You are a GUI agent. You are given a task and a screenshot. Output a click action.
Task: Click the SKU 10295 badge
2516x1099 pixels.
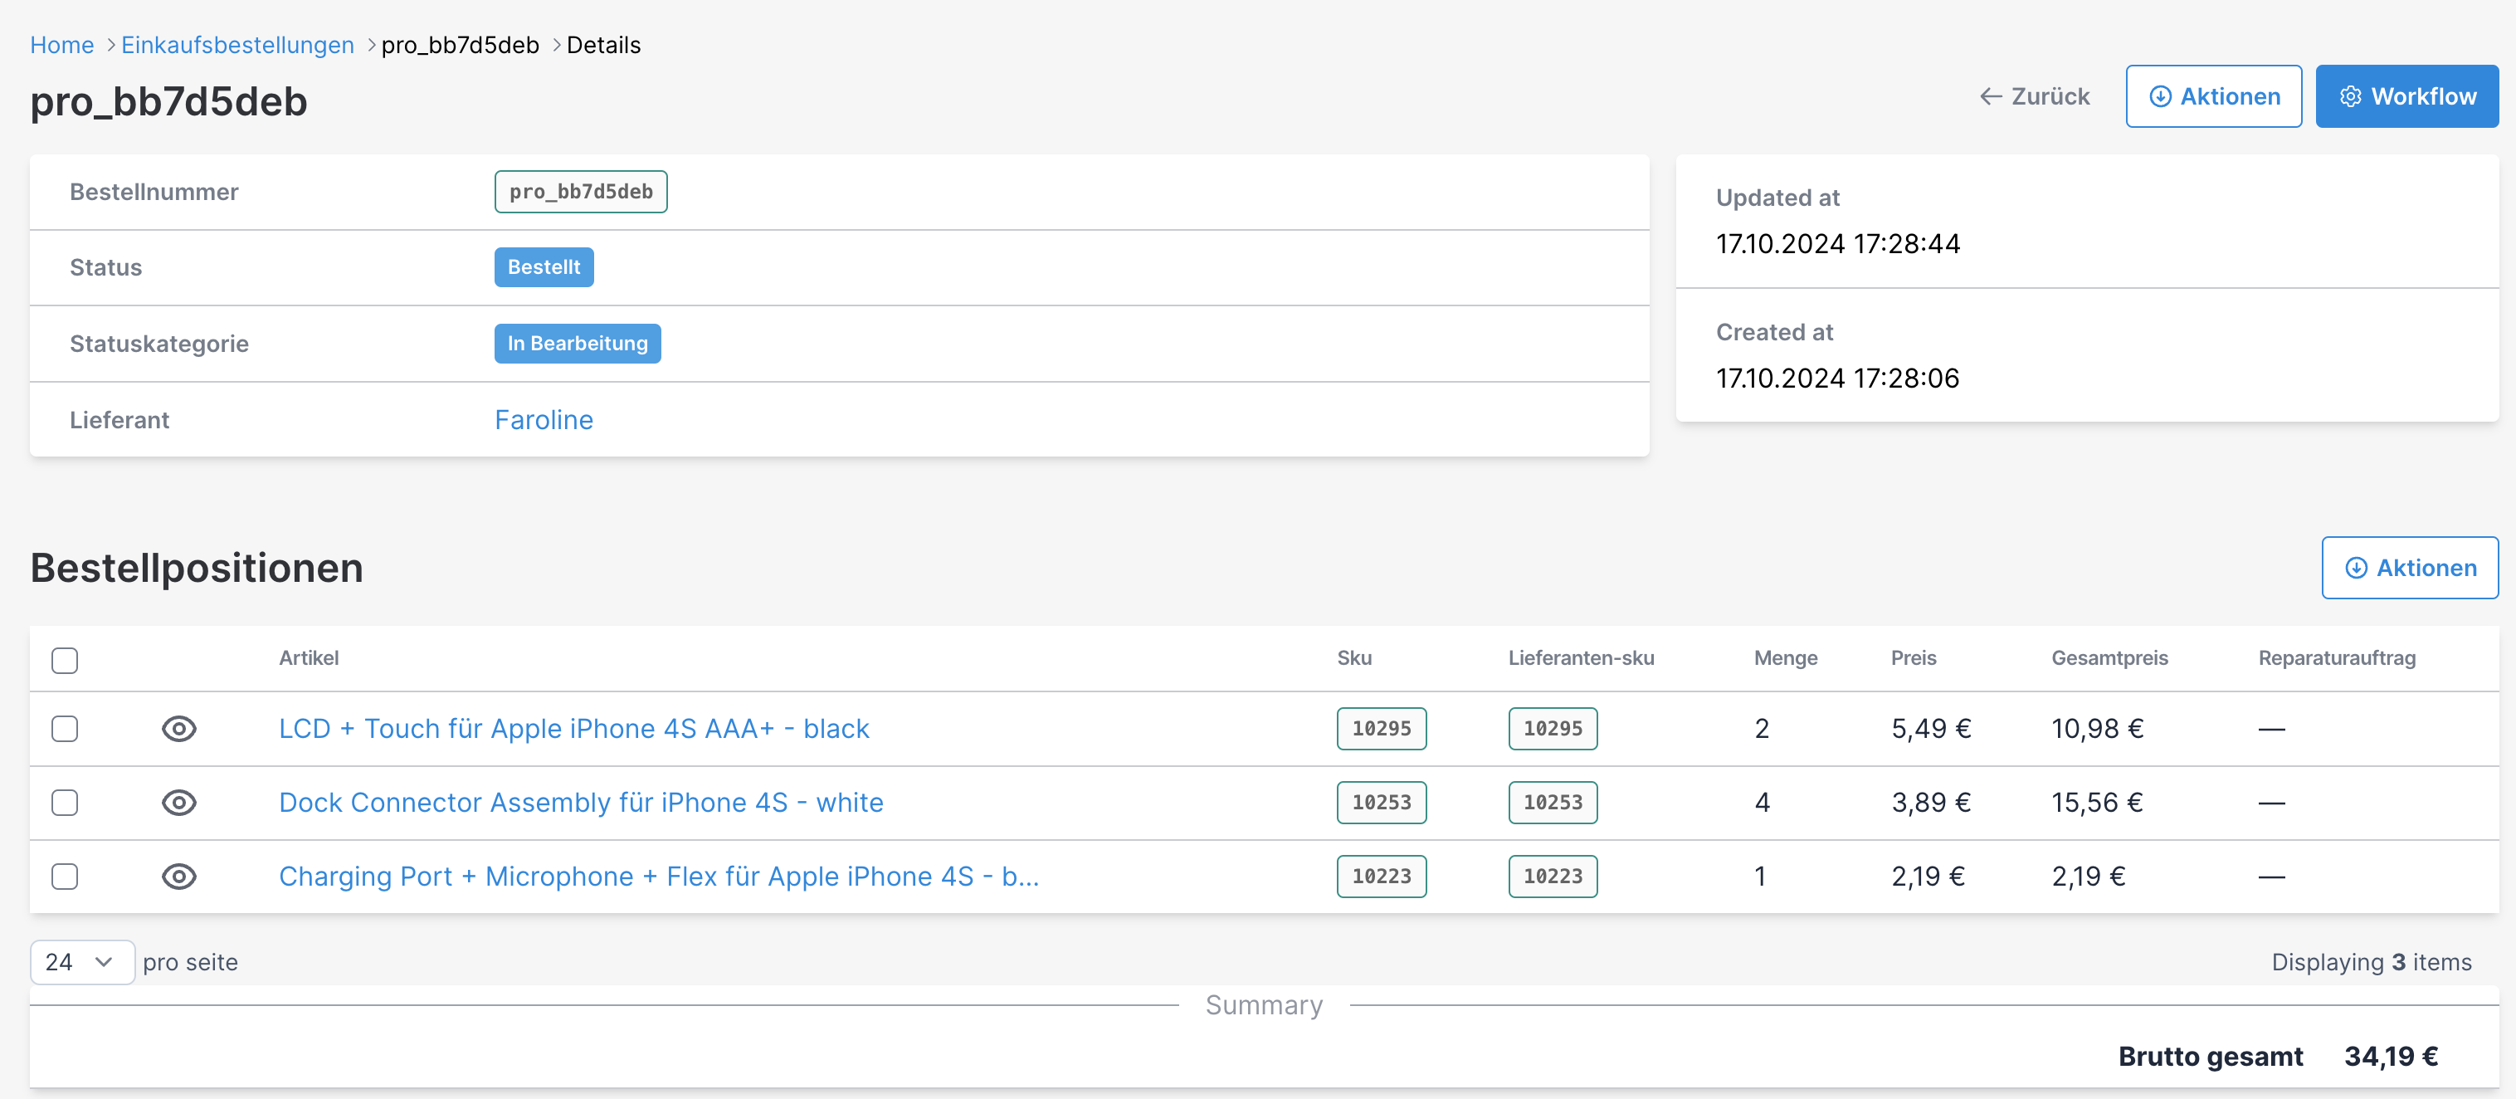(x=1380, y=729)
